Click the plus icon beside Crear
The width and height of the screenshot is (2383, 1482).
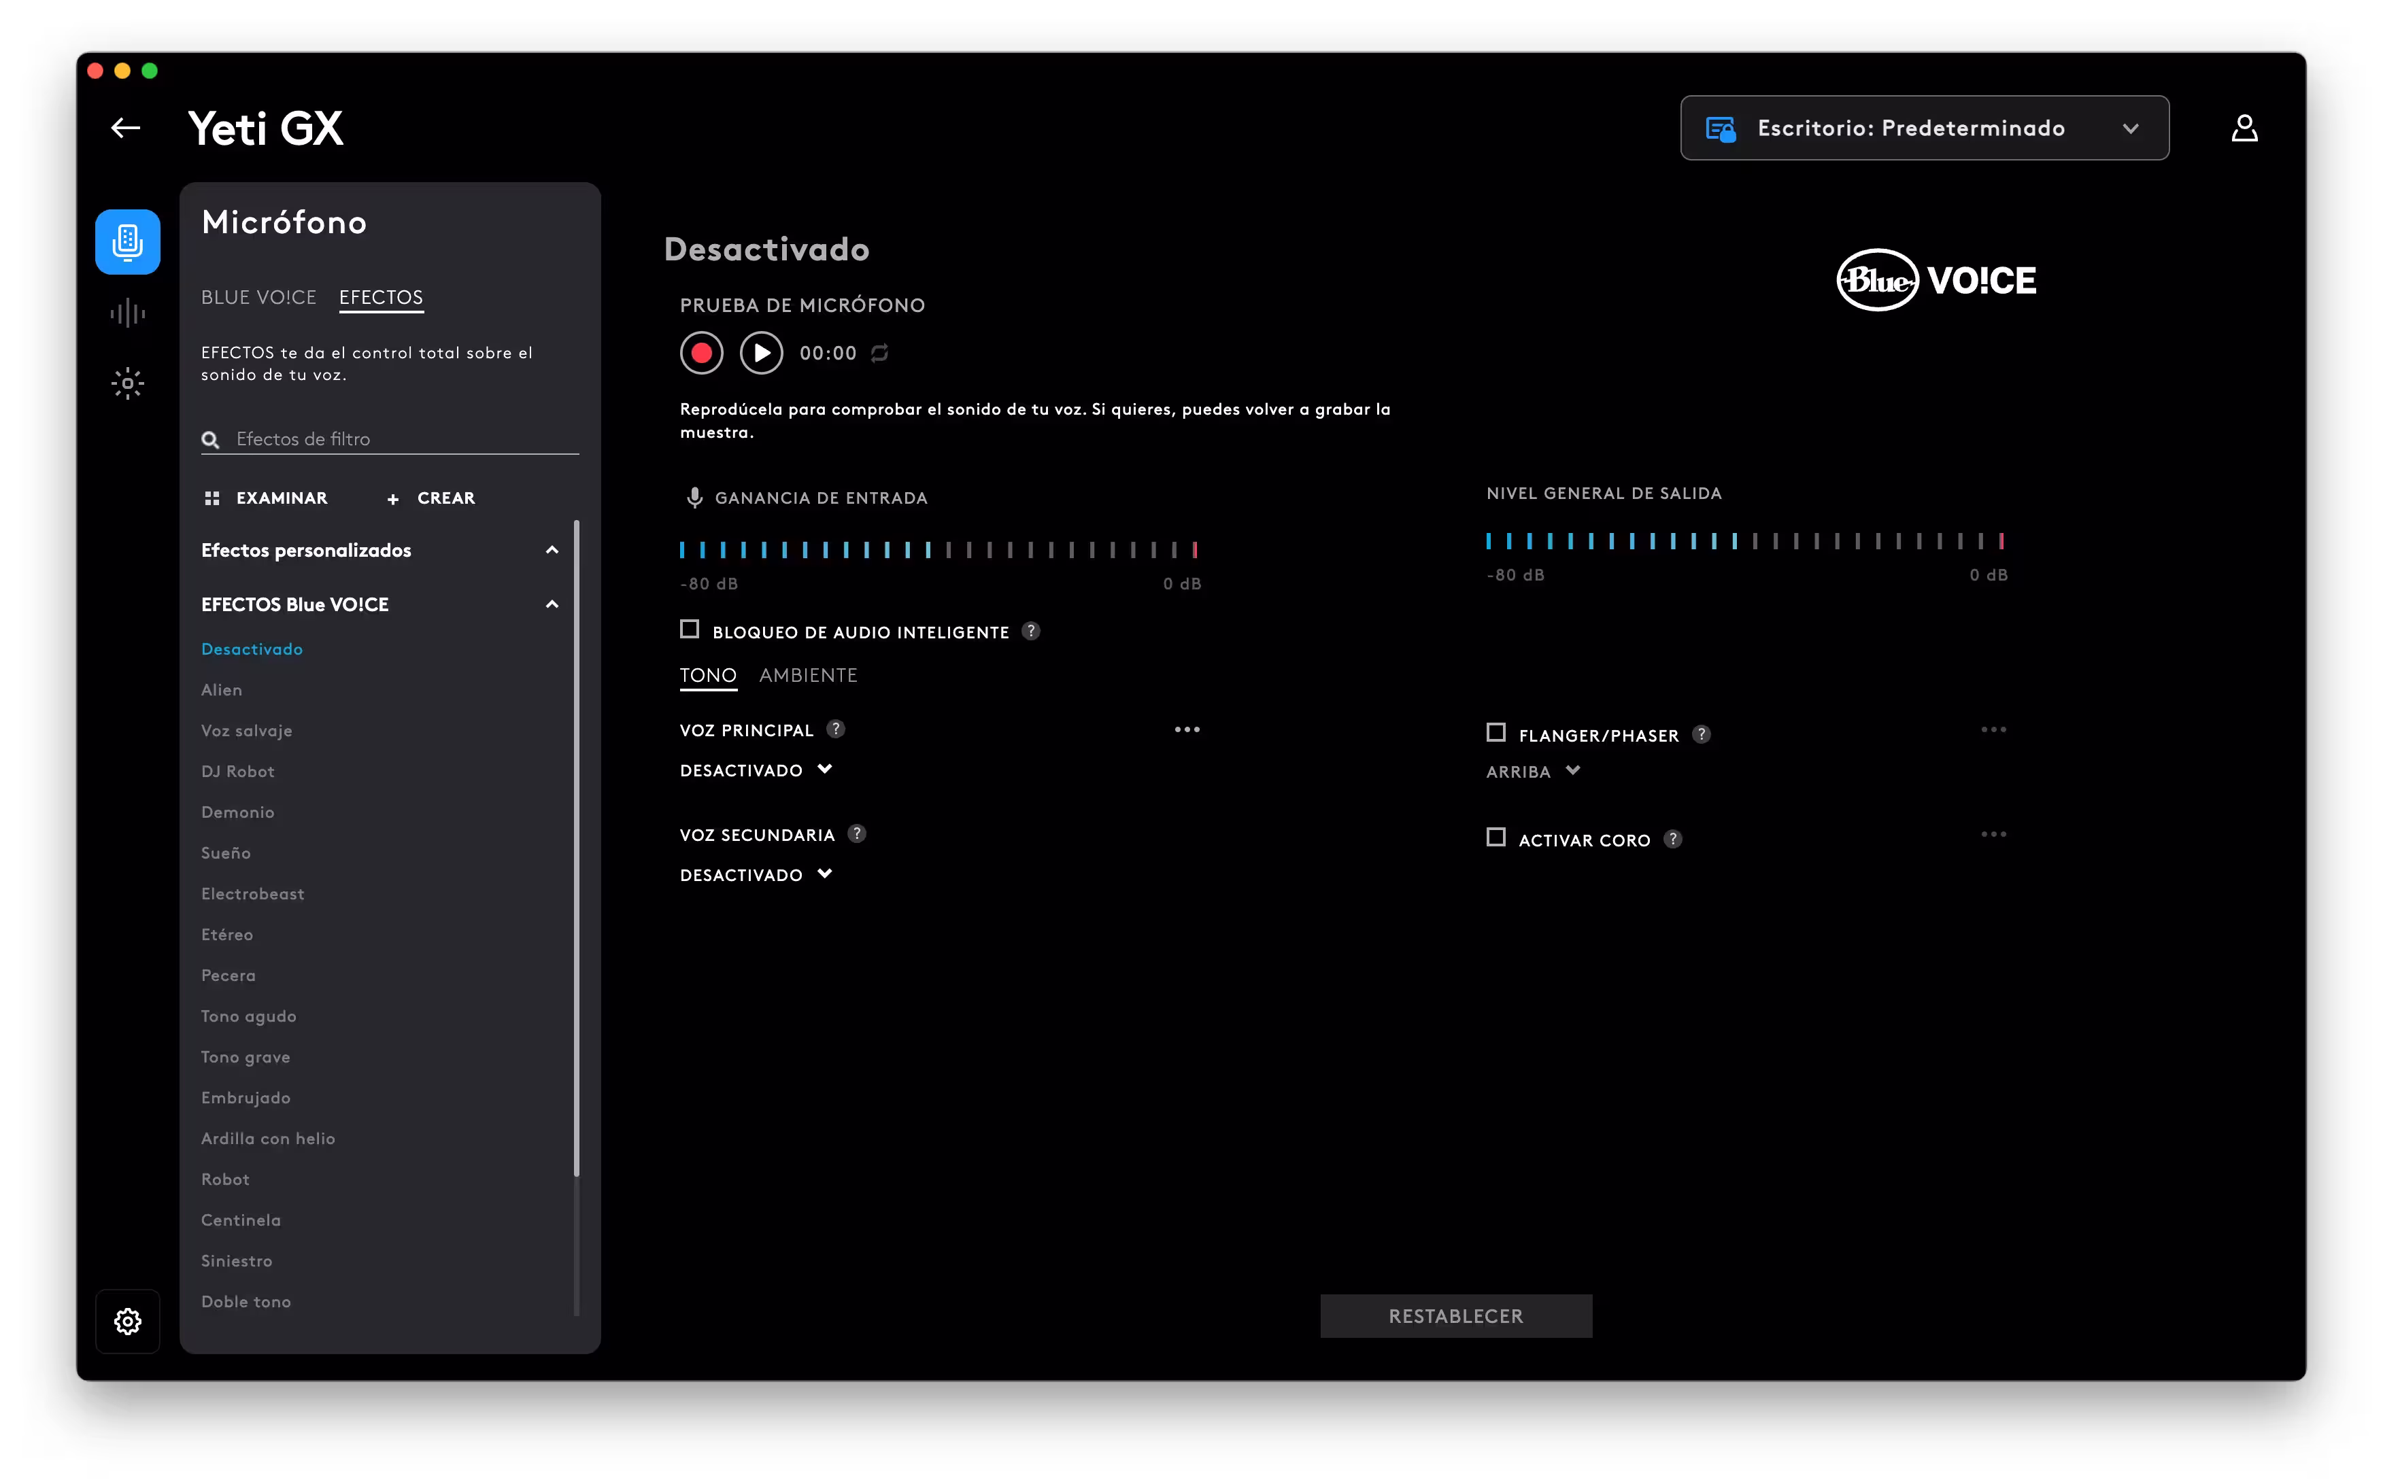point(392,499)
